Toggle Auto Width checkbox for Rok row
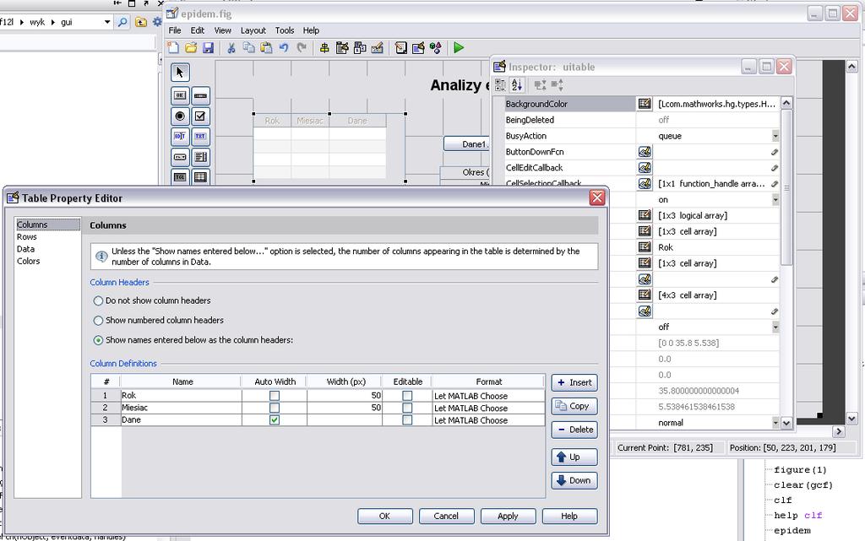This screenshot has width=865, height=541. pyautogui.click(x=275, y=396)
